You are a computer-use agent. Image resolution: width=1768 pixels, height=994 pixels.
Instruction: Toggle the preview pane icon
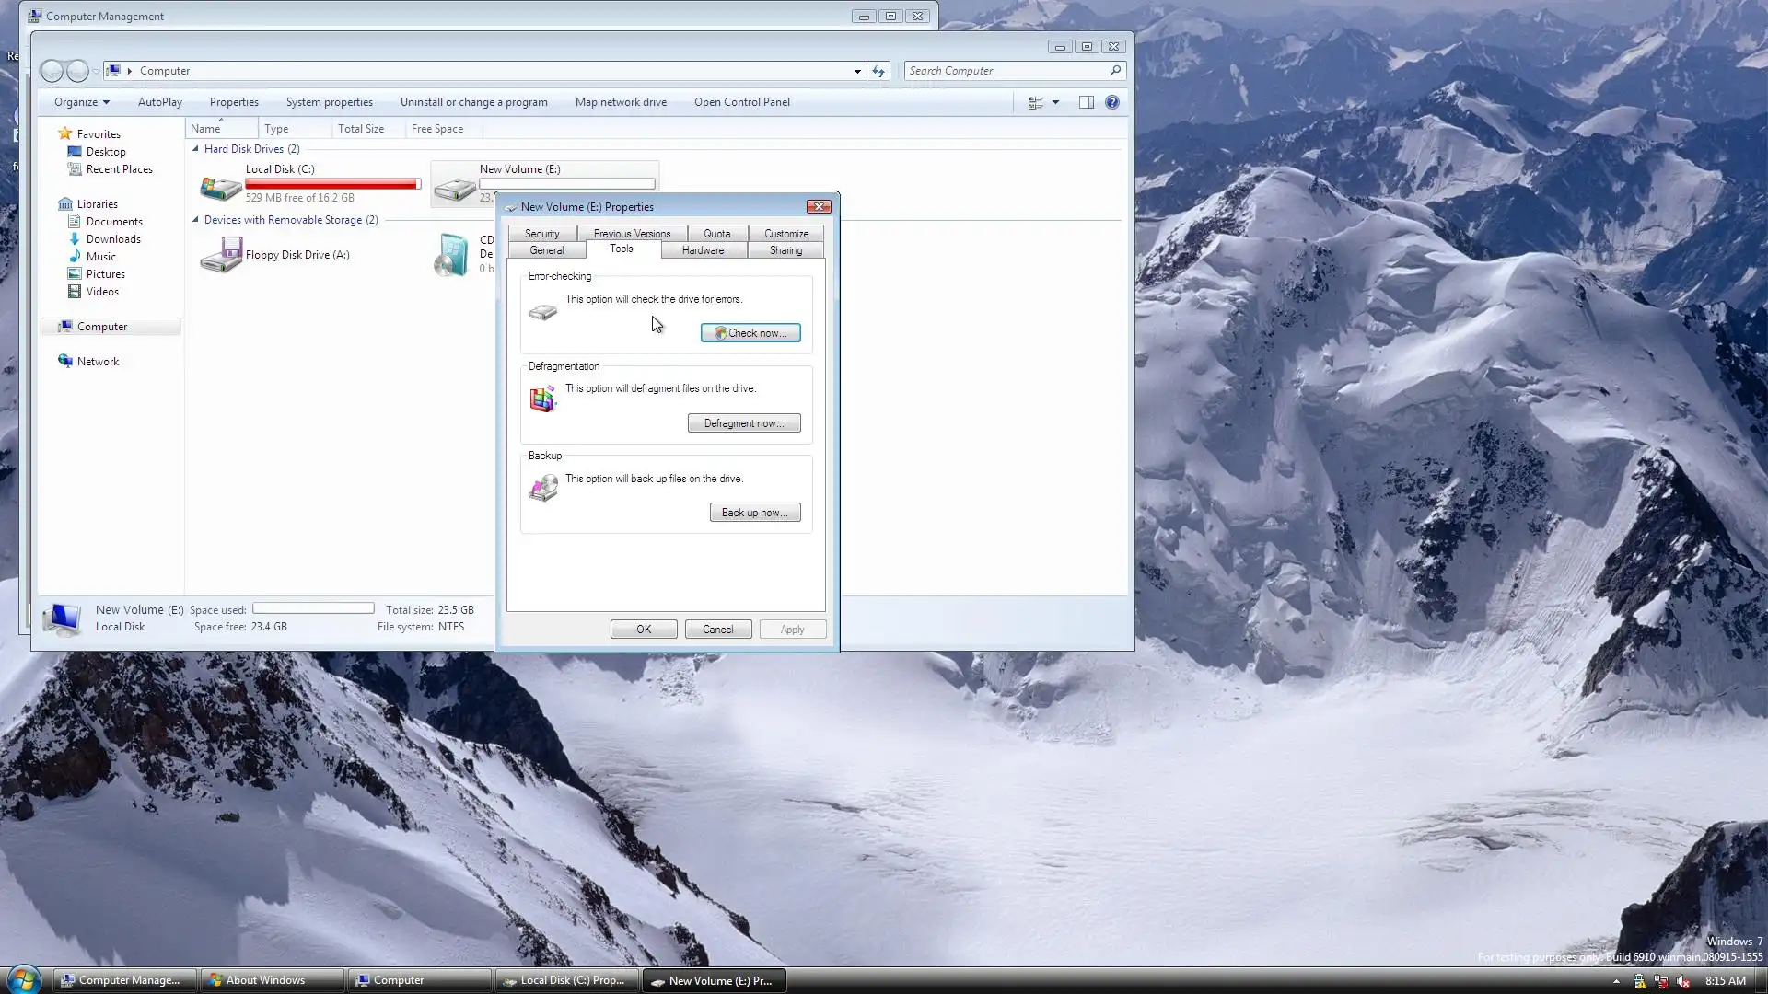pos(1087,102)
